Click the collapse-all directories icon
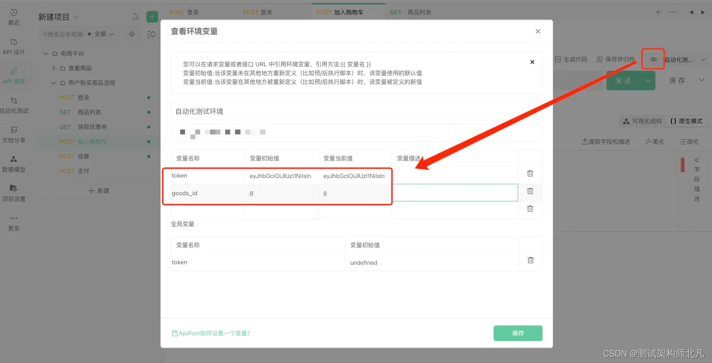The height and width of the screenshot is (363, 712). (x=151, y=34)
